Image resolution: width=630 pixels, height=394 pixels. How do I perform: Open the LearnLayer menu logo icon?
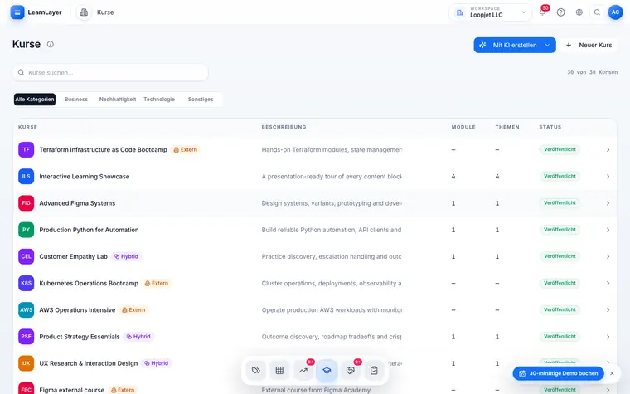tap(17, 12)
